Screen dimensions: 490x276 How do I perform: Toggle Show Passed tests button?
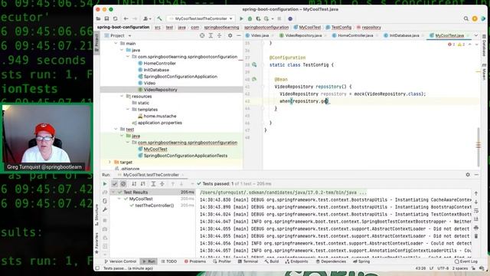coord(115,184)
